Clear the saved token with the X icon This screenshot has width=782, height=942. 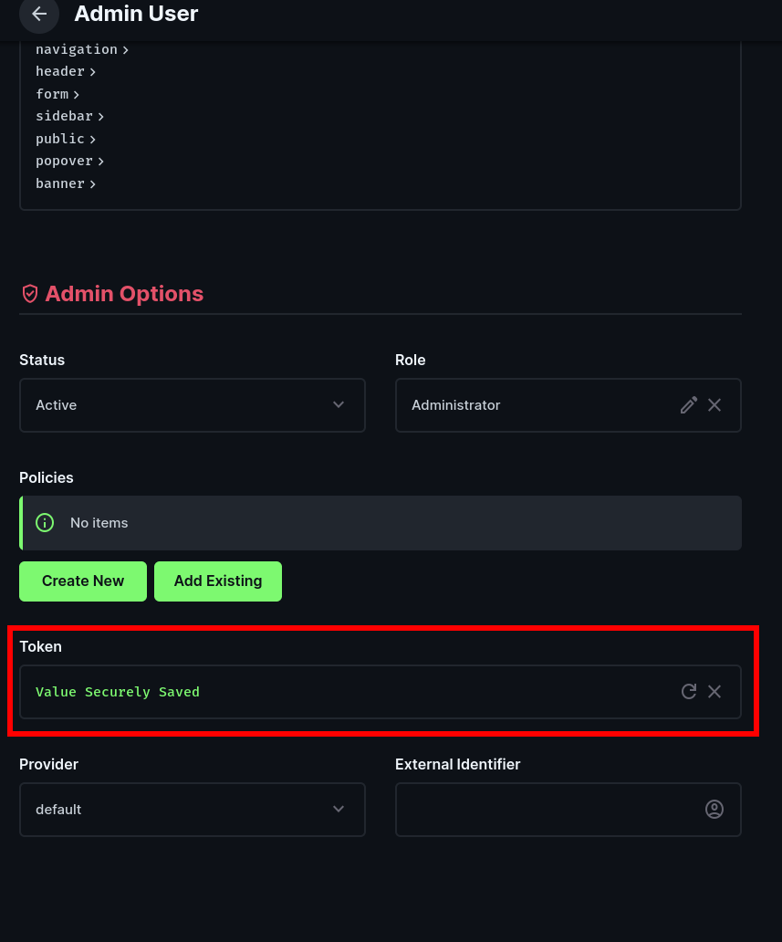(x=714, y=691)
